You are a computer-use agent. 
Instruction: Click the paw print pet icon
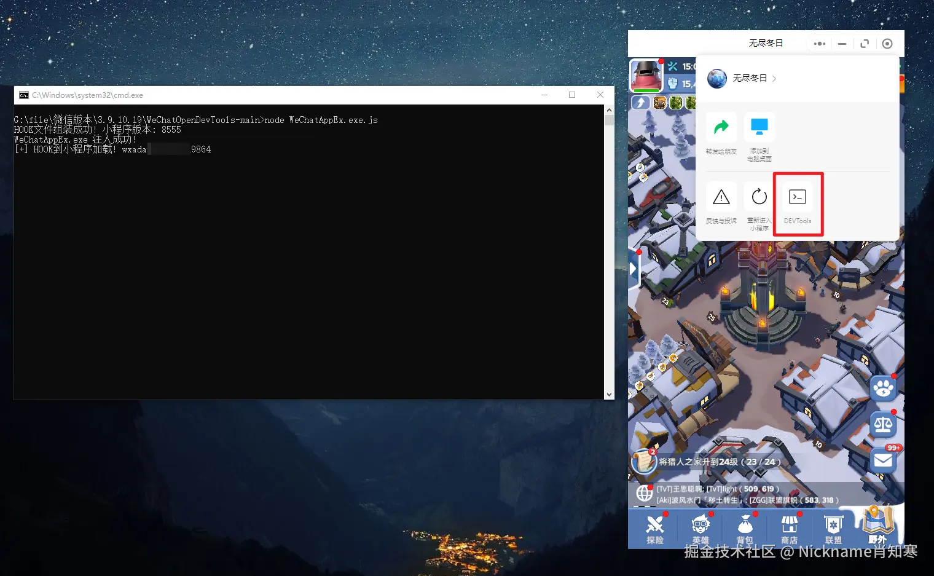[x=884, y=389]
